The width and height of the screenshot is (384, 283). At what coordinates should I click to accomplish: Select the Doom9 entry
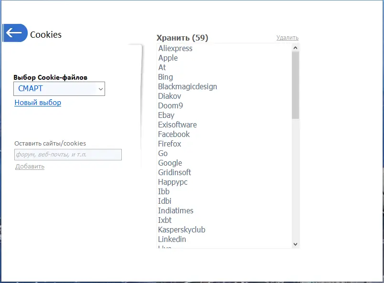coord(171,106)
